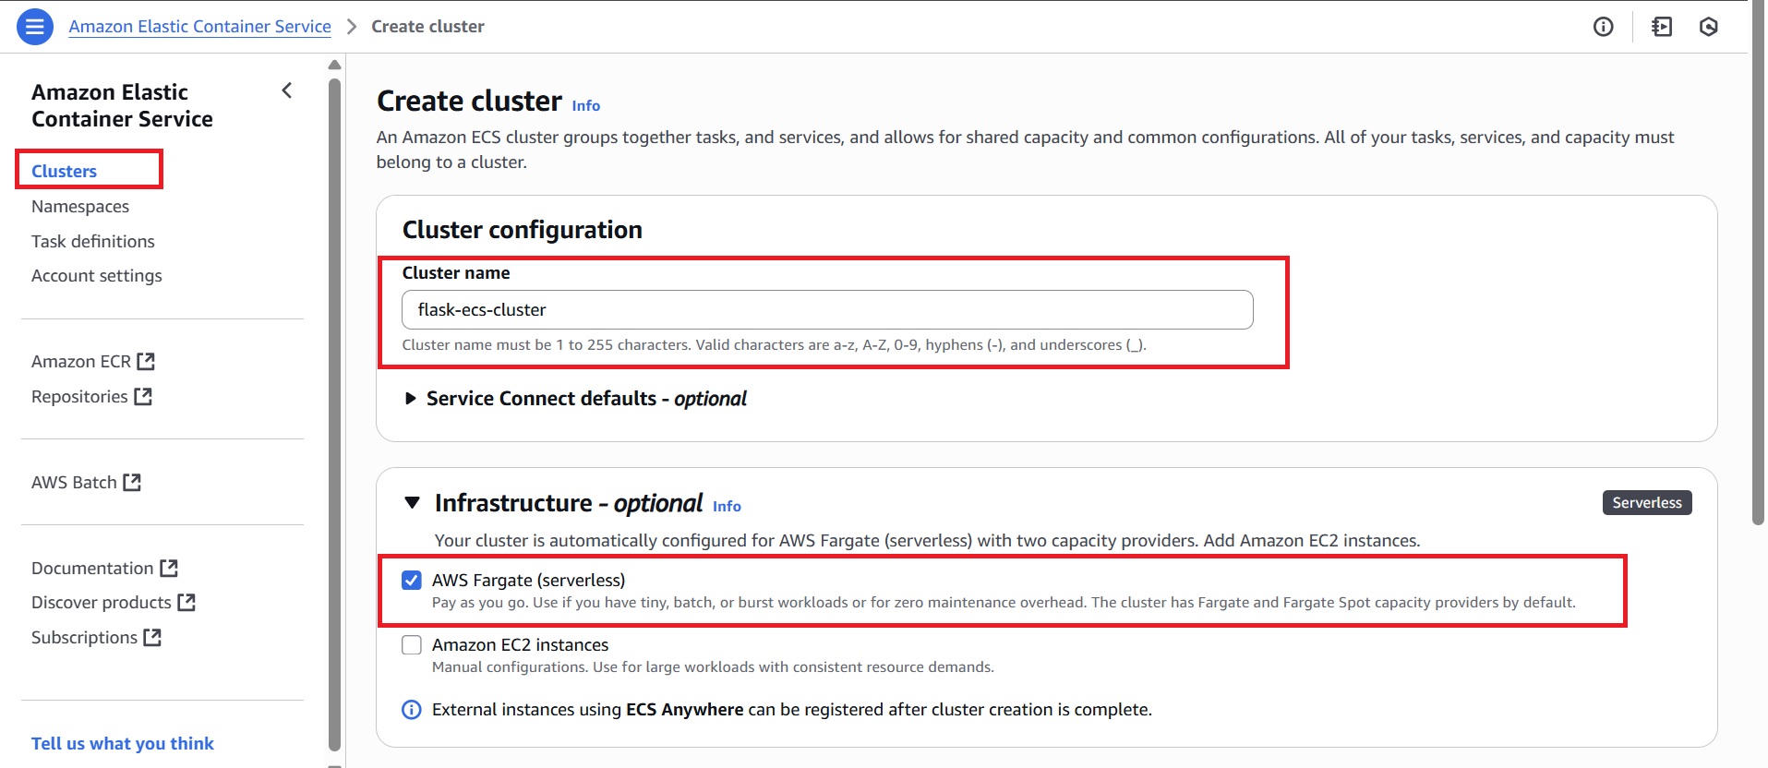The image size is (1768, 768).
Task: Open the Info link next to Create cluster heading
Action: pos(585,105)
